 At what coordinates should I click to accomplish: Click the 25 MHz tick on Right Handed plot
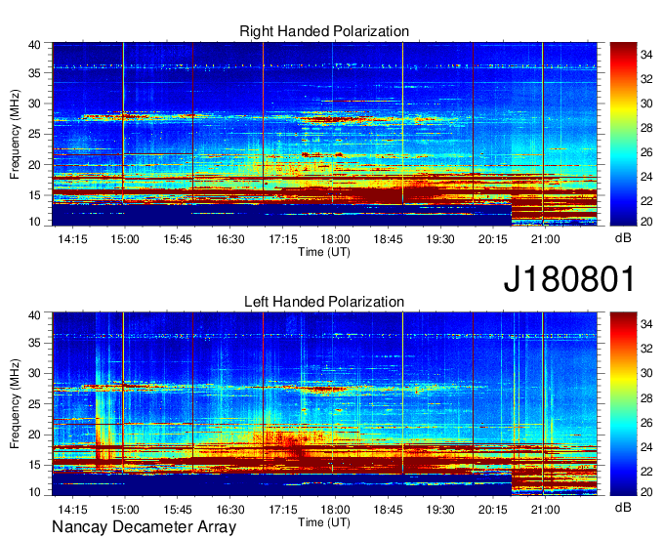[35, 134]
